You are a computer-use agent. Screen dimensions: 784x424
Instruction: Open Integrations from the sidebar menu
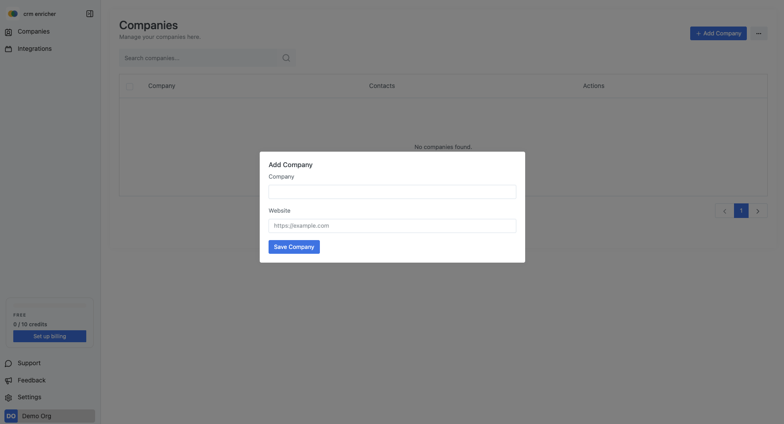(x=35, y=49)
